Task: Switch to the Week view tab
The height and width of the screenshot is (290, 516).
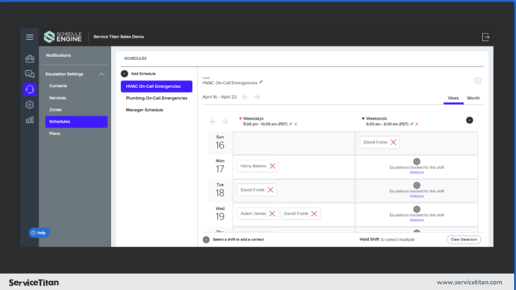Action: pos(453,98)
